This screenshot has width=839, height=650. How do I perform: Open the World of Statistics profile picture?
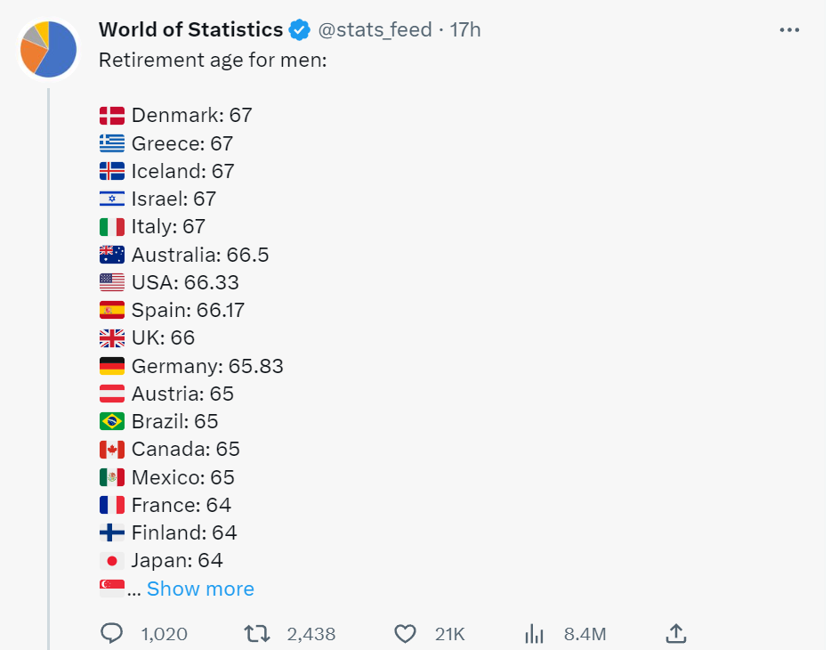[48, 49]
